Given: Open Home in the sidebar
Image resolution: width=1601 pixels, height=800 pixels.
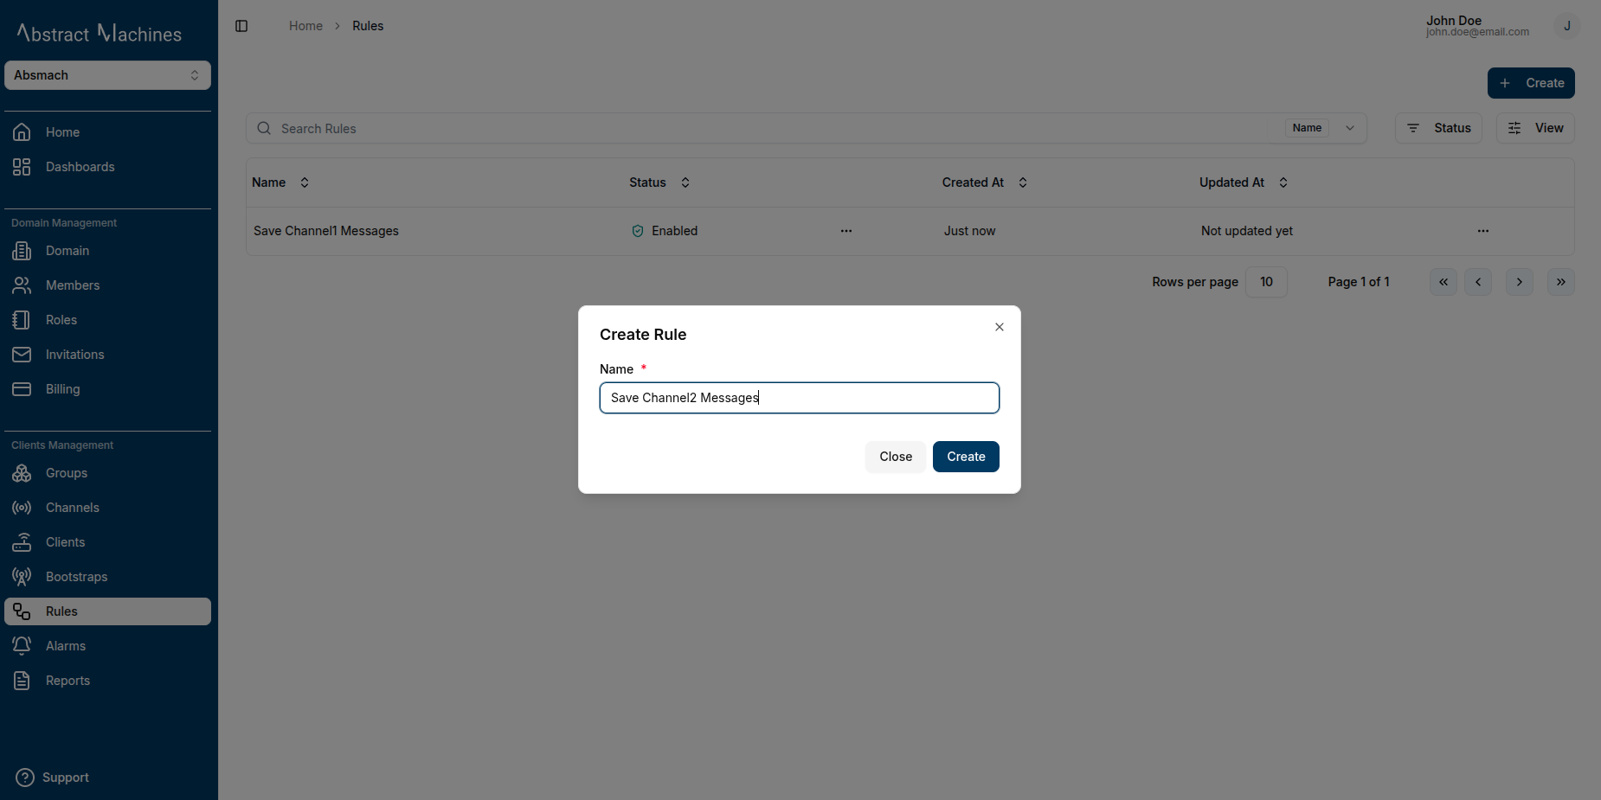Looking at the screenshot, I should coord(107,132).
